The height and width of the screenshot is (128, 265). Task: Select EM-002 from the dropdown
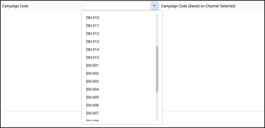point(92,73)
